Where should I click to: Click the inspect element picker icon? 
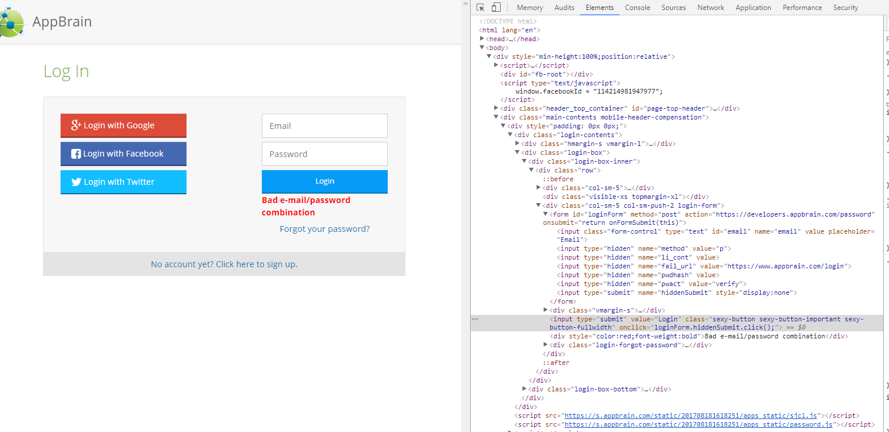tap(480, 7)
